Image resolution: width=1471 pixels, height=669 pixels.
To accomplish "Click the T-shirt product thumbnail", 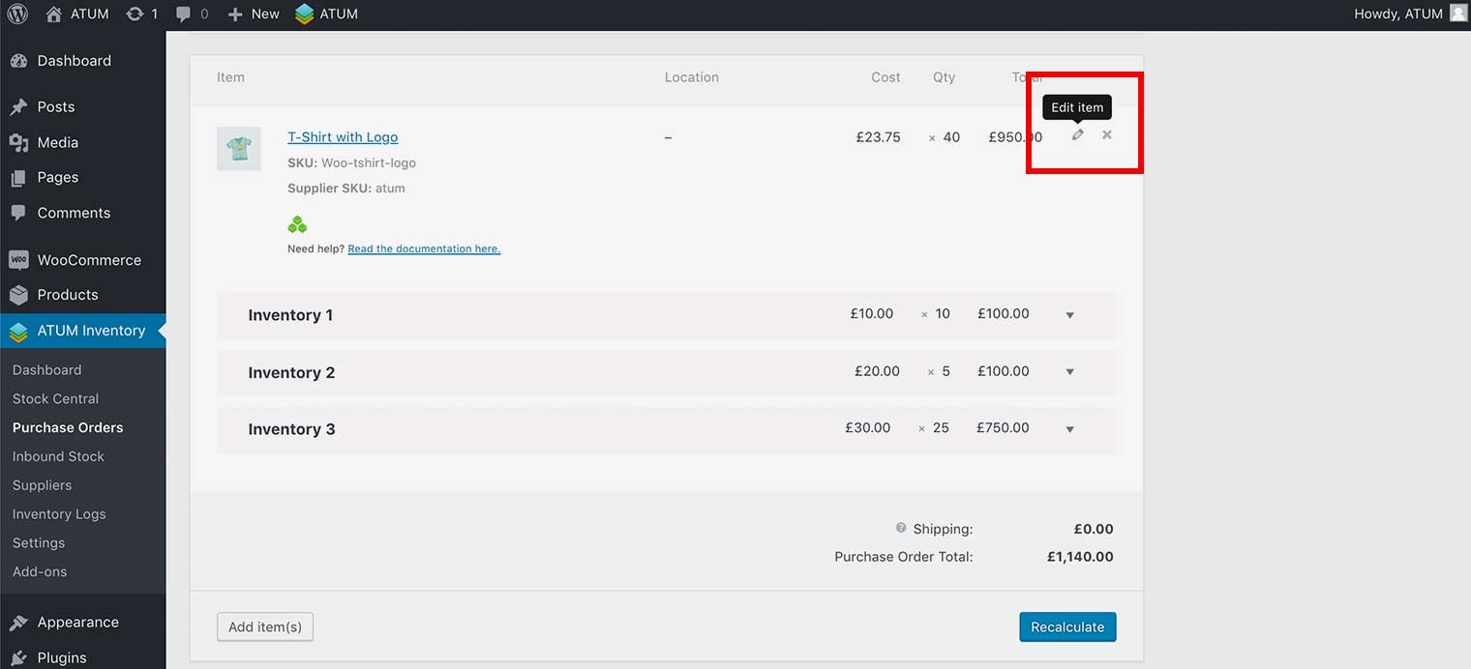I will 238,149.
